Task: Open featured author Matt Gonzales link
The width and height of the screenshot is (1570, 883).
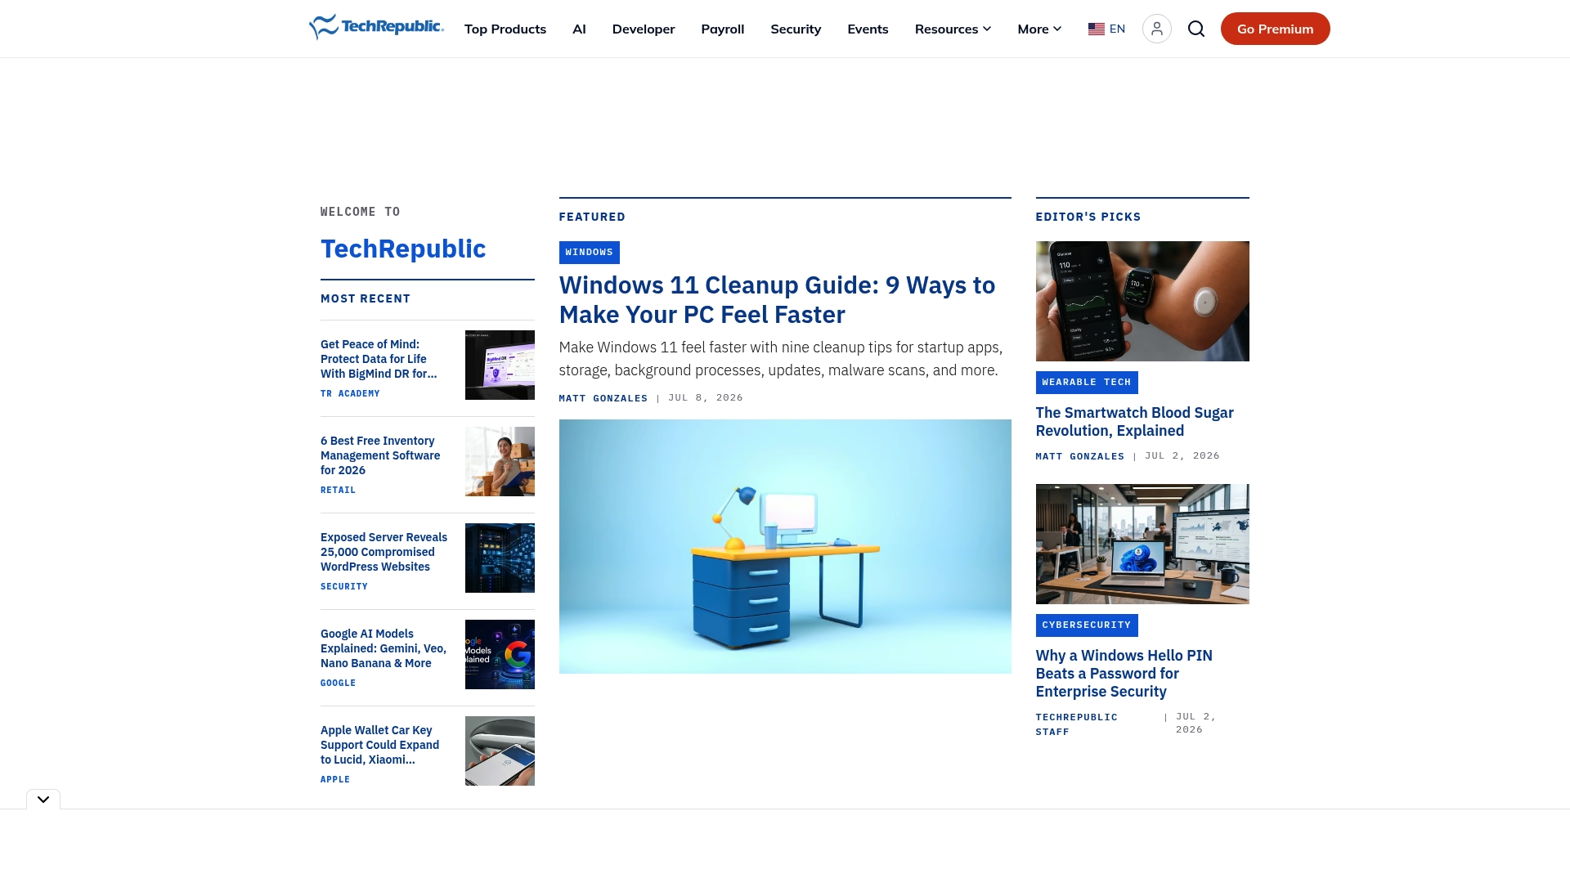Action: [x=603, y=398]
